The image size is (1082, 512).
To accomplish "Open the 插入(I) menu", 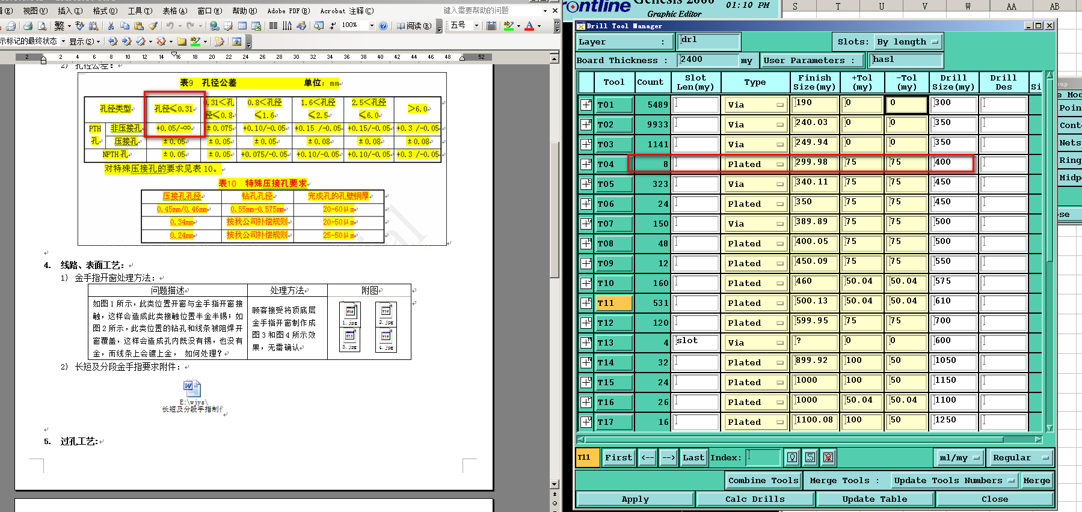I will (x=70, y=11).
